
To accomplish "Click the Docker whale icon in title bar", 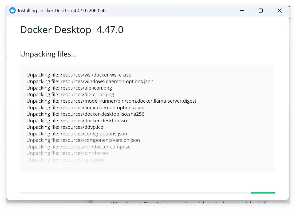I will [x=13, y=11].
